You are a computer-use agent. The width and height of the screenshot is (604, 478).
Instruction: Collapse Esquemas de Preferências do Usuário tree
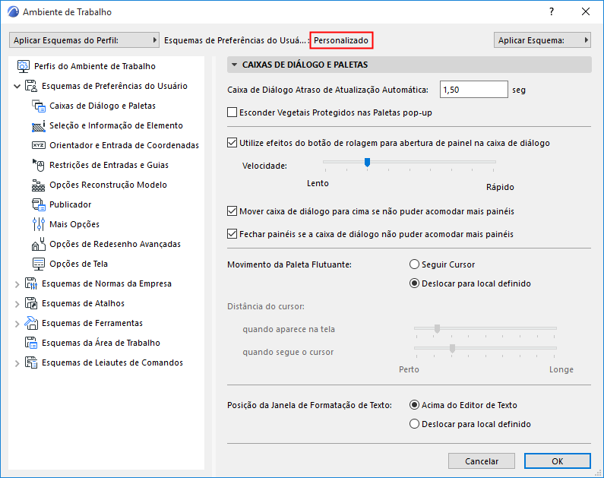coord(17,87)
